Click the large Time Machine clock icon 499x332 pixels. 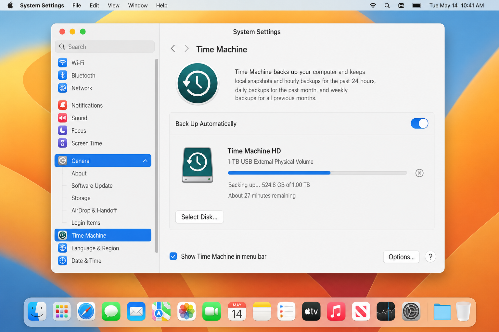point(198,83)
